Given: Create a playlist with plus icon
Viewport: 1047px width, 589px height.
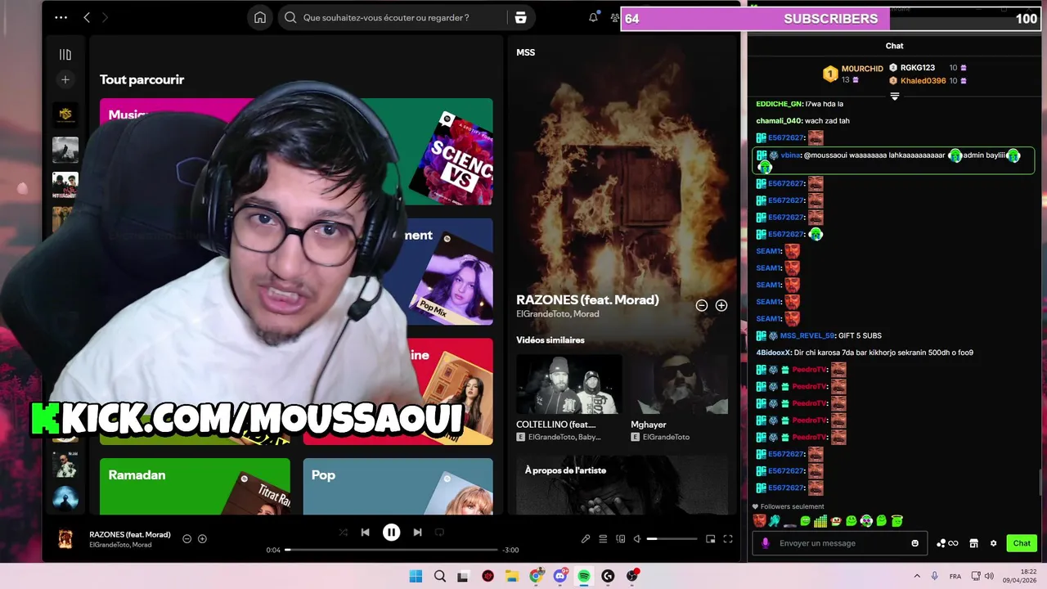Looking at the screenshot, I should (x=65, y=79).
